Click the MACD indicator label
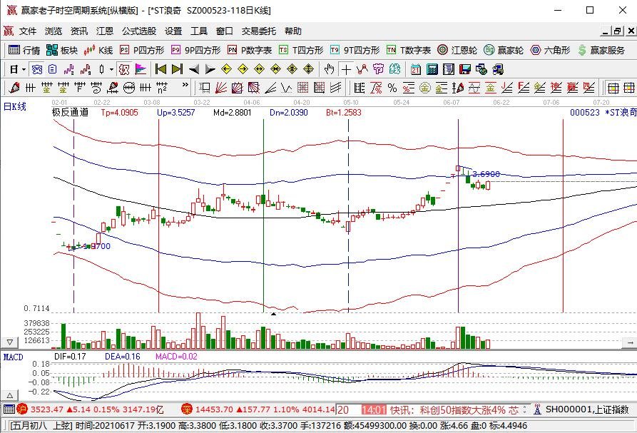This screenshot has height=433, width=637. tap(14, 357)
